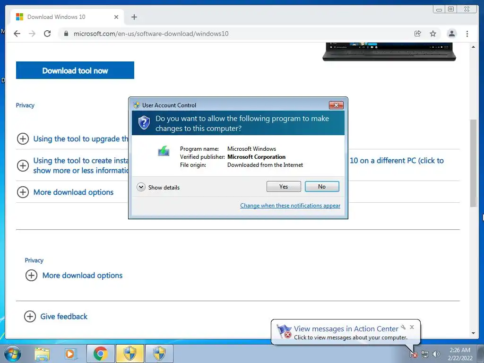This screenshot has width=484, height=363.
Task: Click the network tray icon
Action: 425,354
